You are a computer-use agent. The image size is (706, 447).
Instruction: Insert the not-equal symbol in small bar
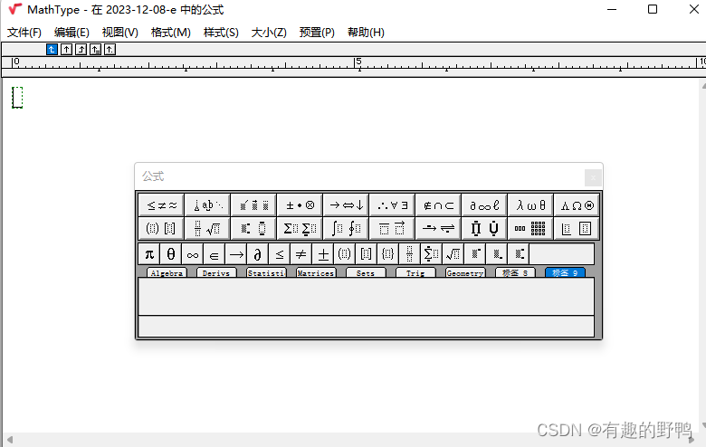pos(301,254)
